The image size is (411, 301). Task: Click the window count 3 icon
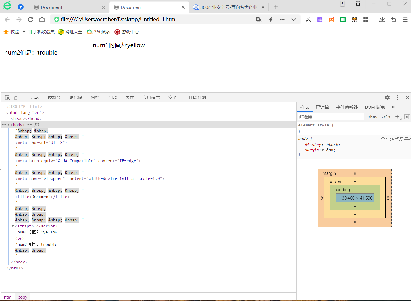(342, 4)
